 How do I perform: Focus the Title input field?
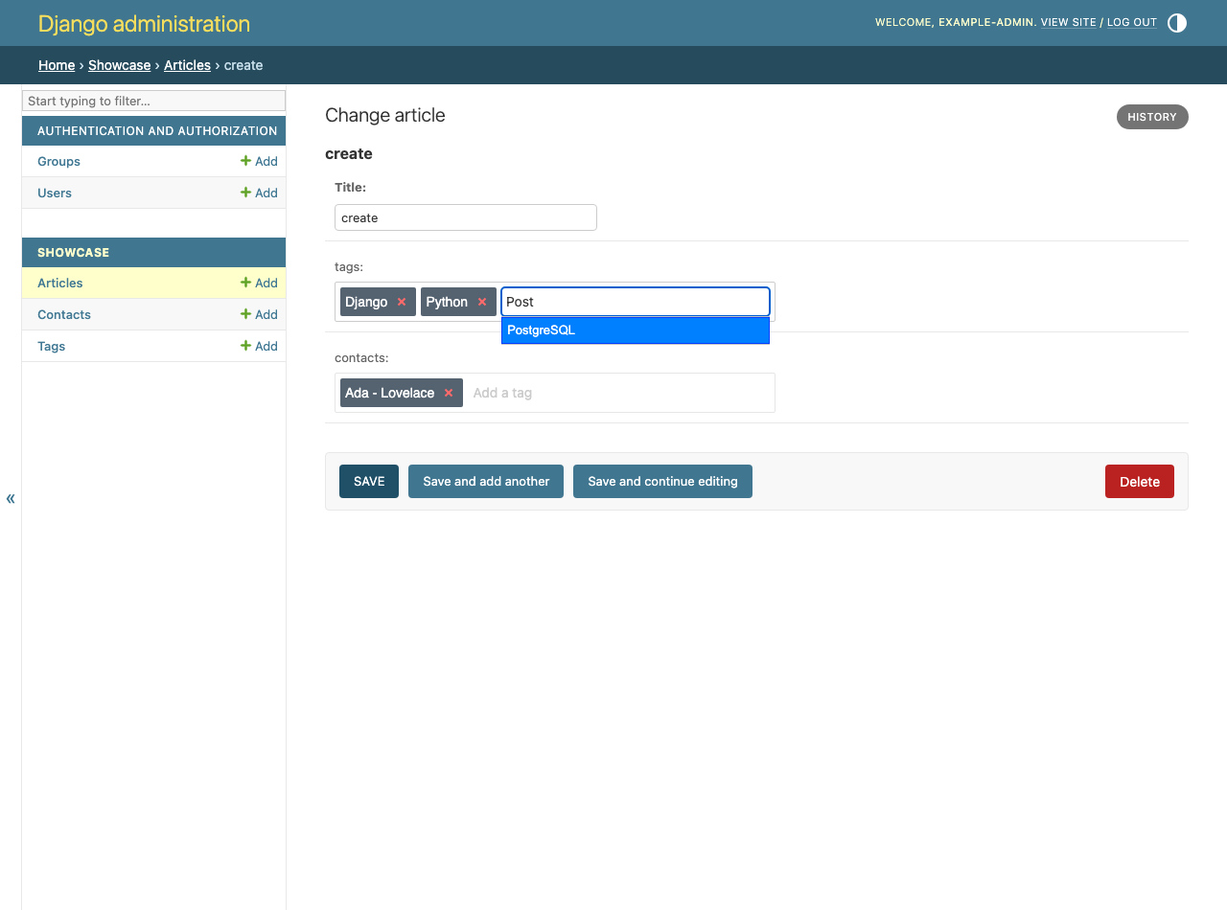coord(466,217)
